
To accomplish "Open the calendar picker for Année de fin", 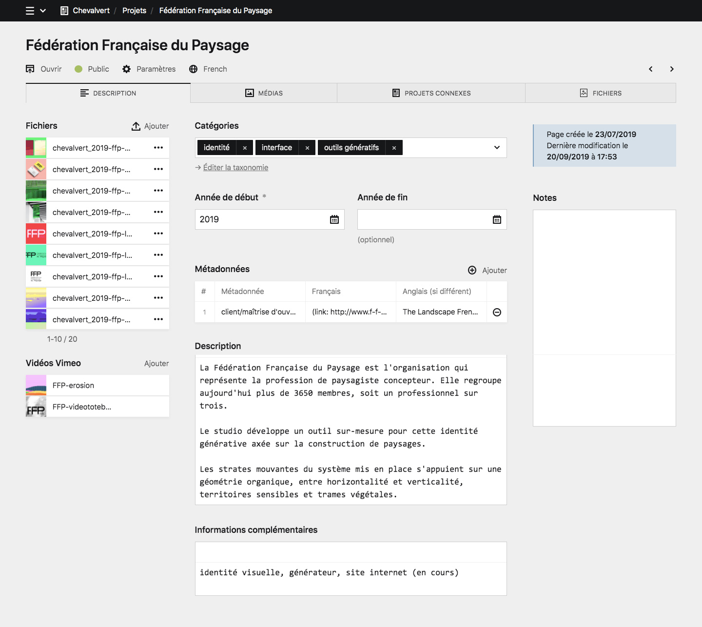I will [x=497, y=219].
